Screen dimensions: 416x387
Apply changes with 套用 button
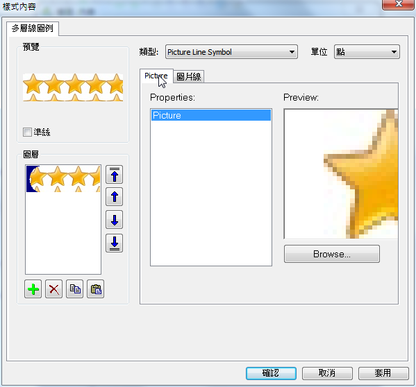pos(383,373)
